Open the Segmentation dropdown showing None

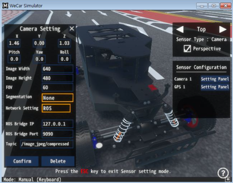(58, 98)
